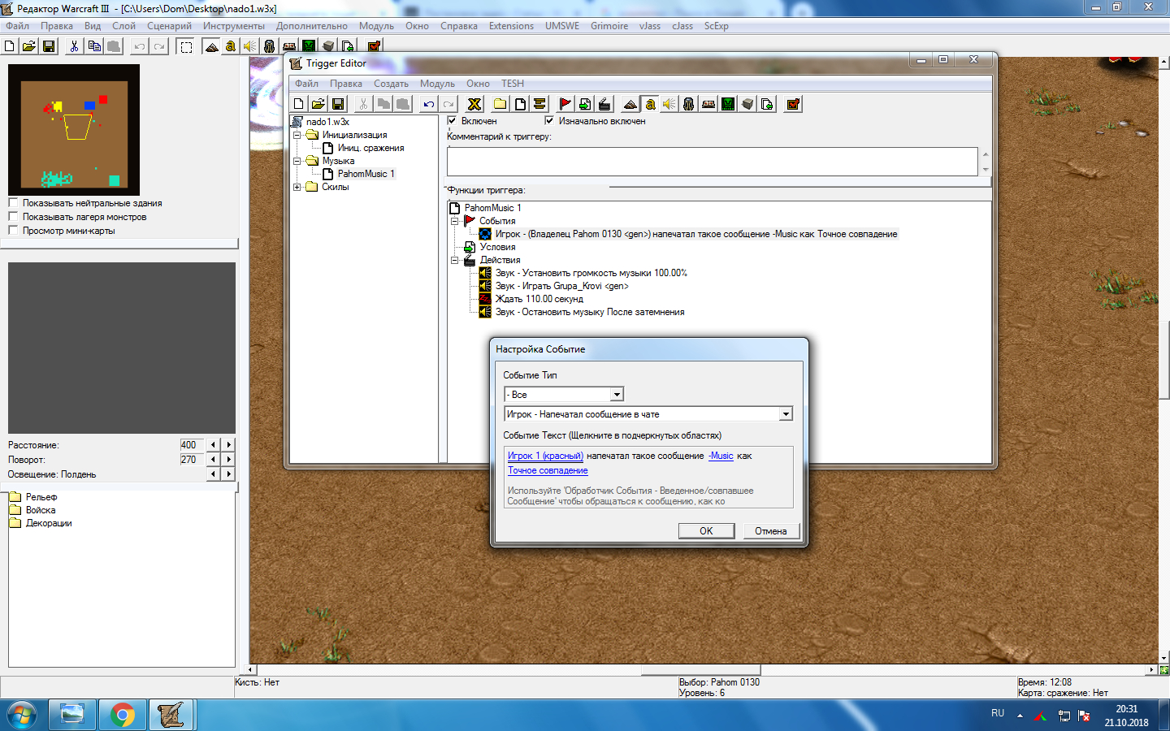
Task: Open TESH menu in Trigger Editor
Action: pos(513,84)
